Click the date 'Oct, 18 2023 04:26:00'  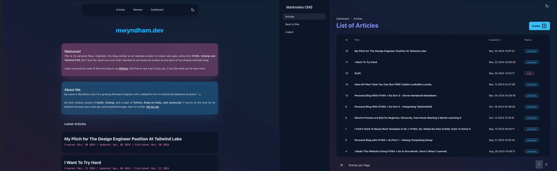coord(502,107)
